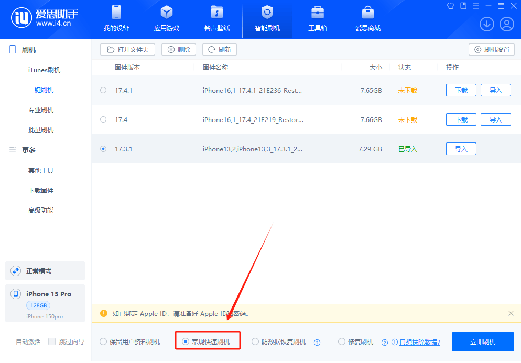This screenshot has width=521, height=363.
Task: Open 批量刷机 in sidebar
Action: (41, 130)
